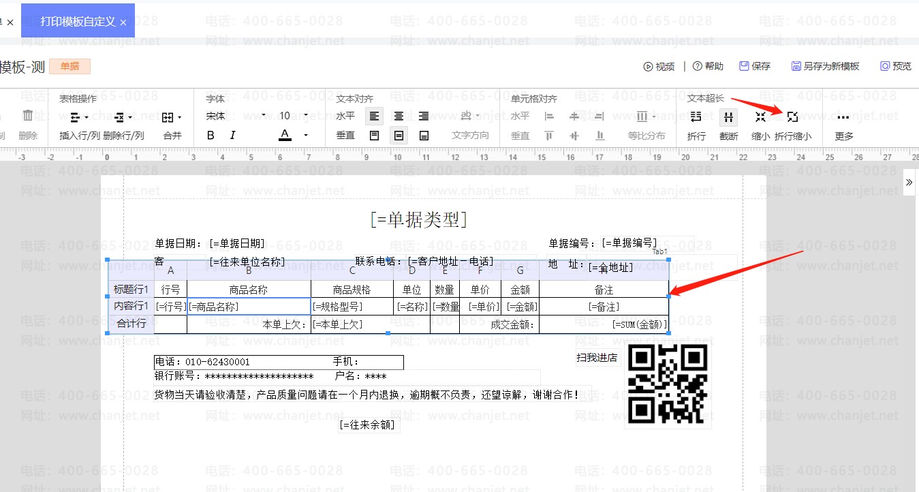This screenshot has width=919, height=492.
Task: Click the insert row/column (插入行/列) icon
Action: click(x=76, y=117)
